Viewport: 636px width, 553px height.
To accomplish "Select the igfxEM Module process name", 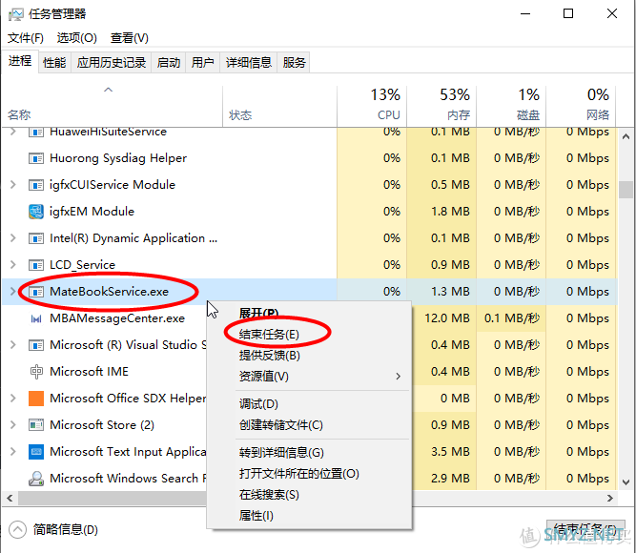I will click(x=92, y=212).
